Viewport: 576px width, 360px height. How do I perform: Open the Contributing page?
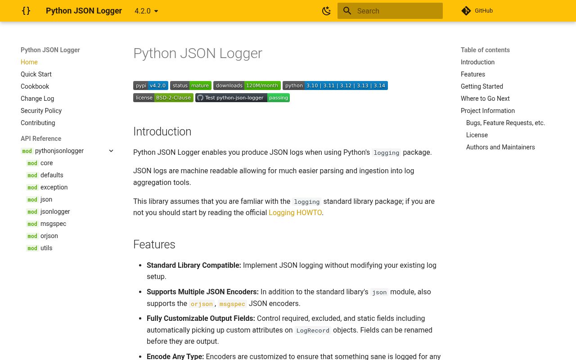[38, 123]
